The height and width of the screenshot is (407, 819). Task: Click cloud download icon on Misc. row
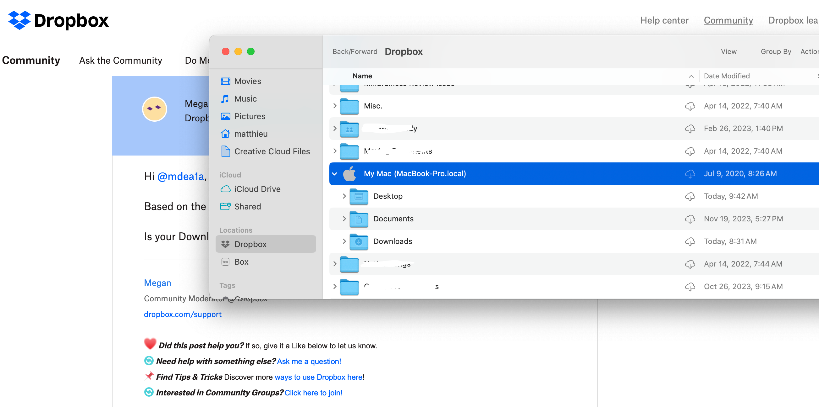coord(690,106)
